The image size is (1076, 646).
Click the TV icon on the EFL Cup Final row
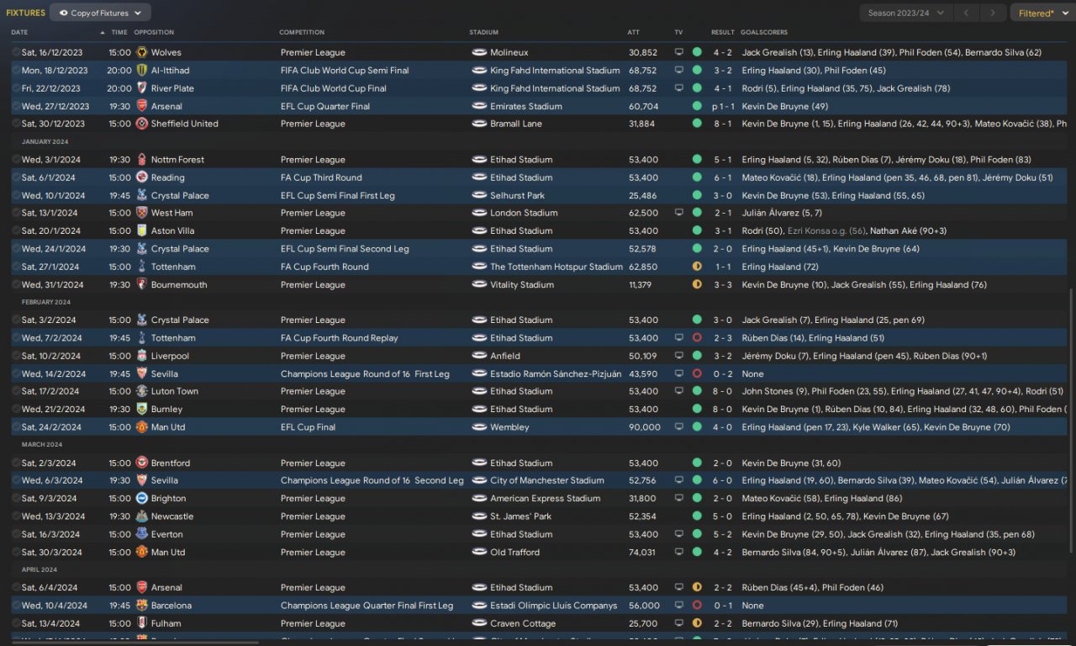click(x=679, y=427)
